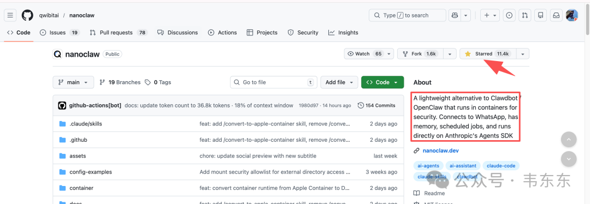
Task: Focus the Go to file field
Action: [274, 82]
